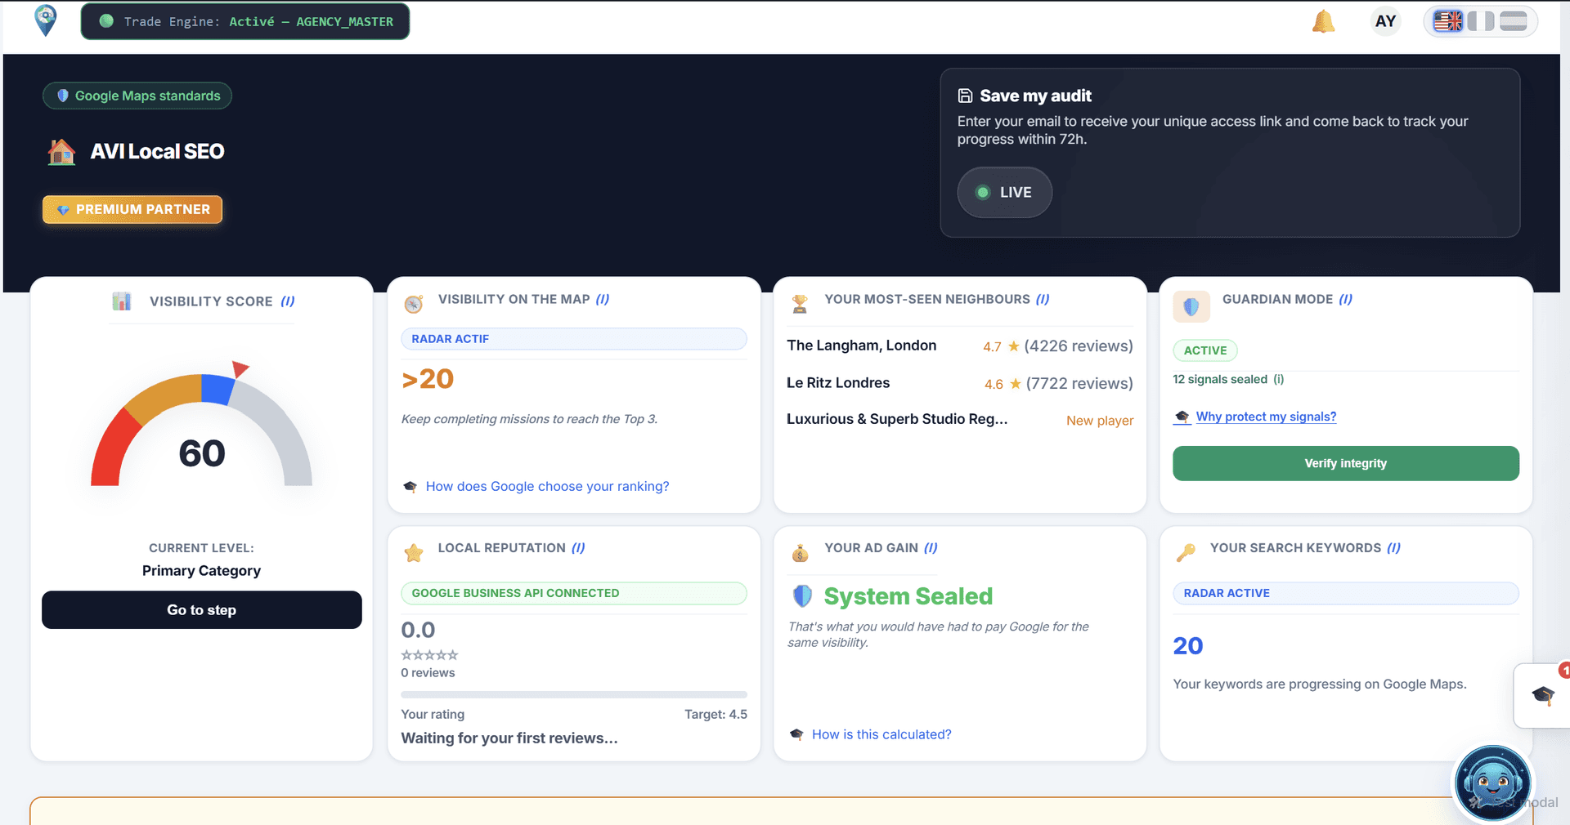Open info tooltip for Your Search Keywords

1393,548
